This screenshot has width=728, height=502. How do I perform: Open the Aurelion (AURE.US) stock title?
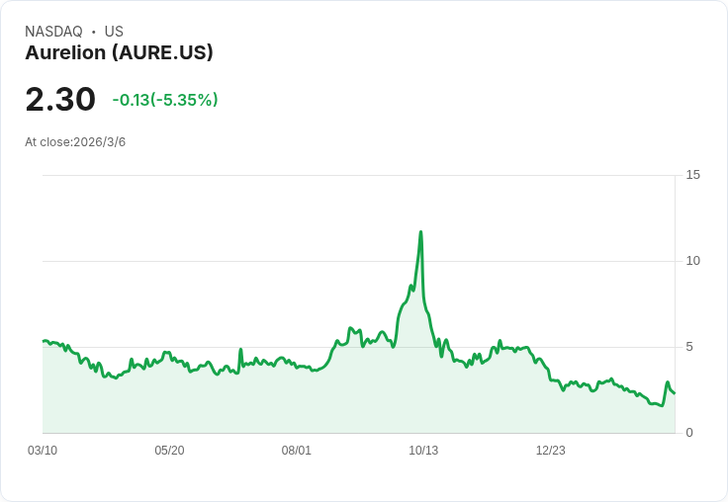119,53
